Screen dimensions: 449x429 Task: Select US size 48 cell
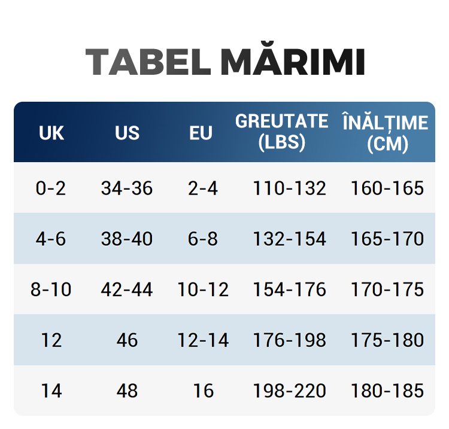click(x=127, y=391)
